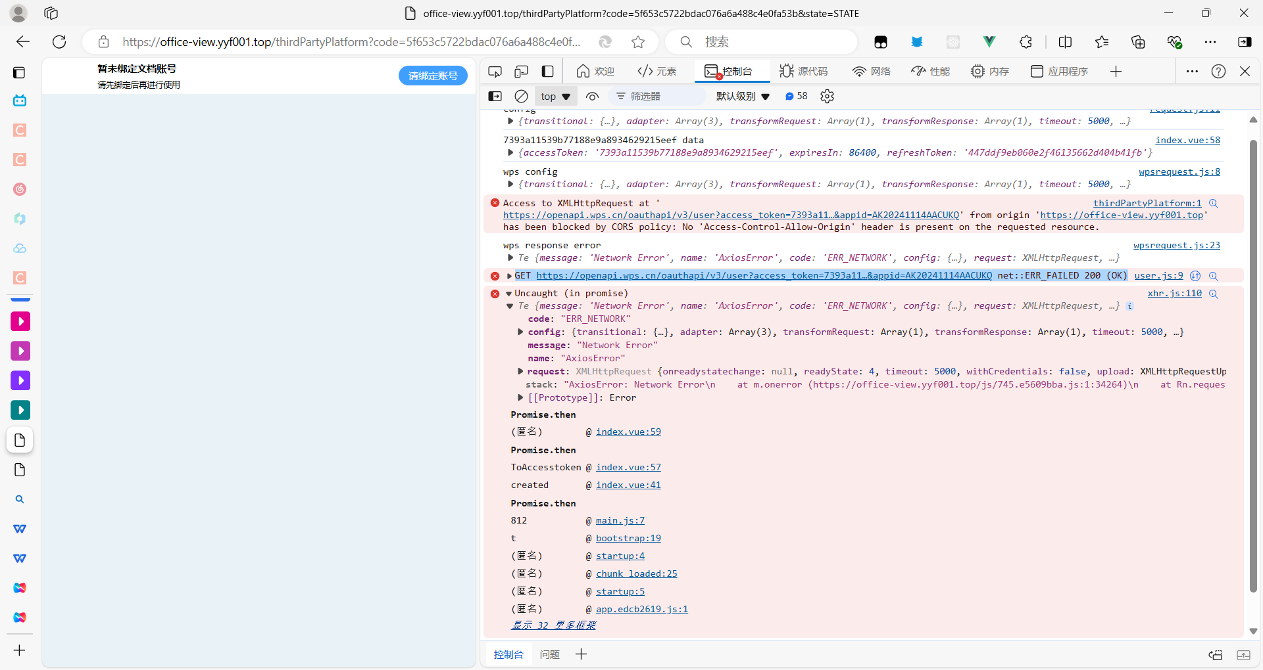This screenshot has height=670, width=1263.
Task: Click the dock side panel icon in DevTools toolbar
Action: [547, 72]
